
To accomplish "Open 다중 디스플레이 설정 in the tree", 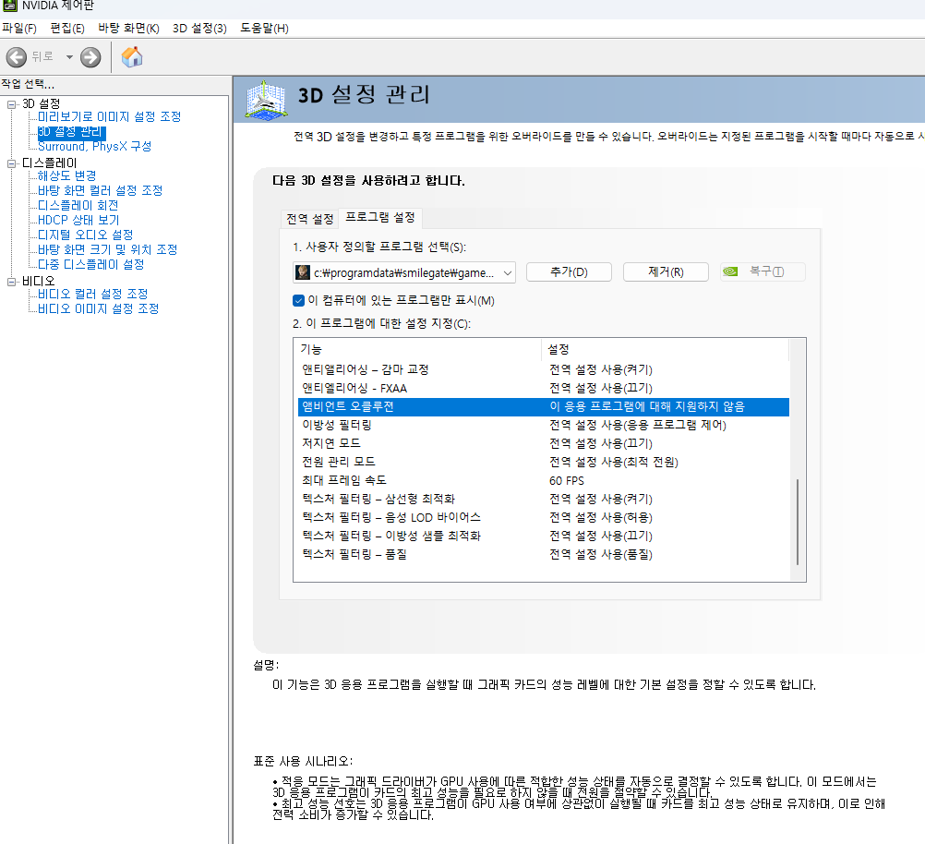I will 90,264.
